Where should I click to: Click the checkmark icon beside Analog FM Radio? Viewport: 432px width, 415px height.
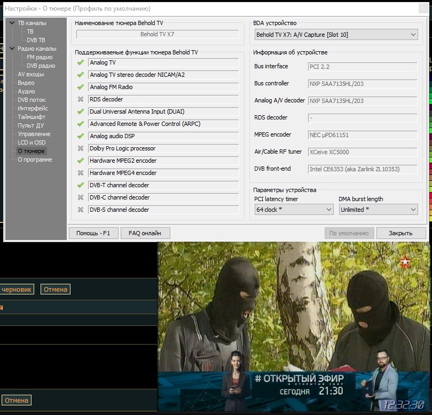click(x=81, y=87)
